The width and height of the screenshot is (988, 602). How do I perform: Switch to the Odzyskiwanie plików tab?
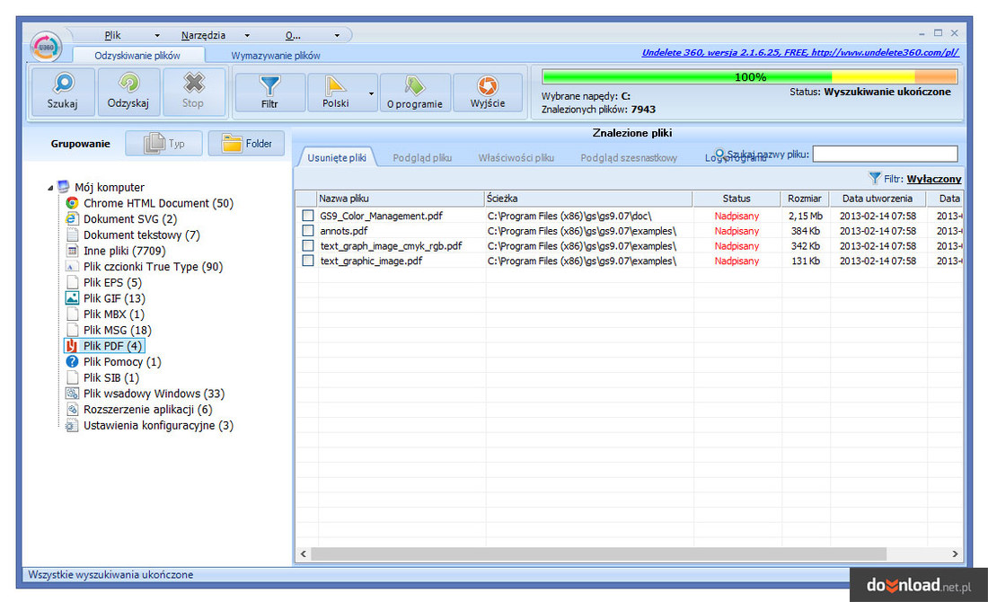(137, 56)
